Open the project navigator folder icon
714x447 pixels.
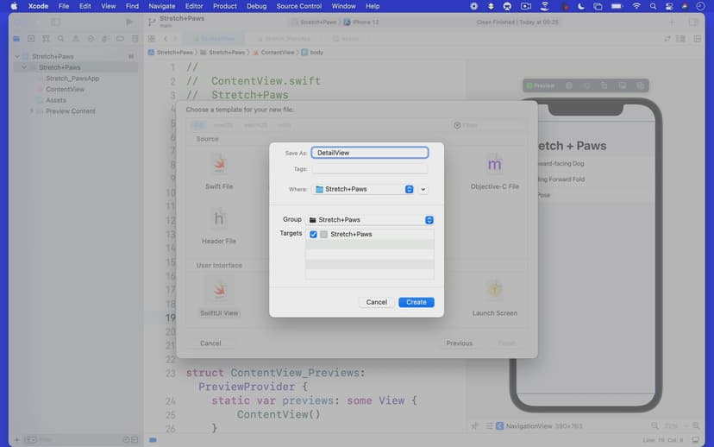[x=16, y=39]
